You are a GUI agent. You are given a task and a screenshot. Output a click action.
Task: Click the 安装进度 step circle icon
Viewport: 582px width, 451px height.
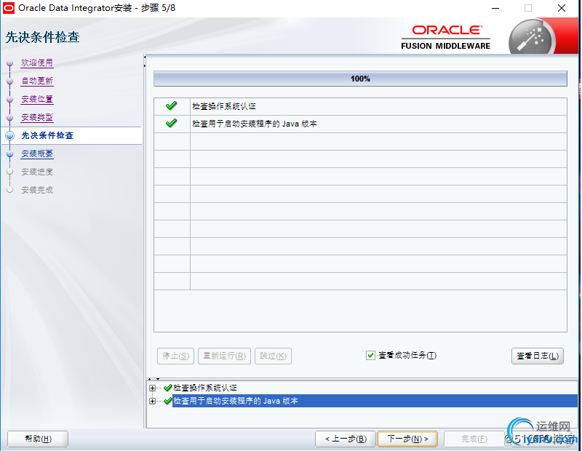pos(10,172)
